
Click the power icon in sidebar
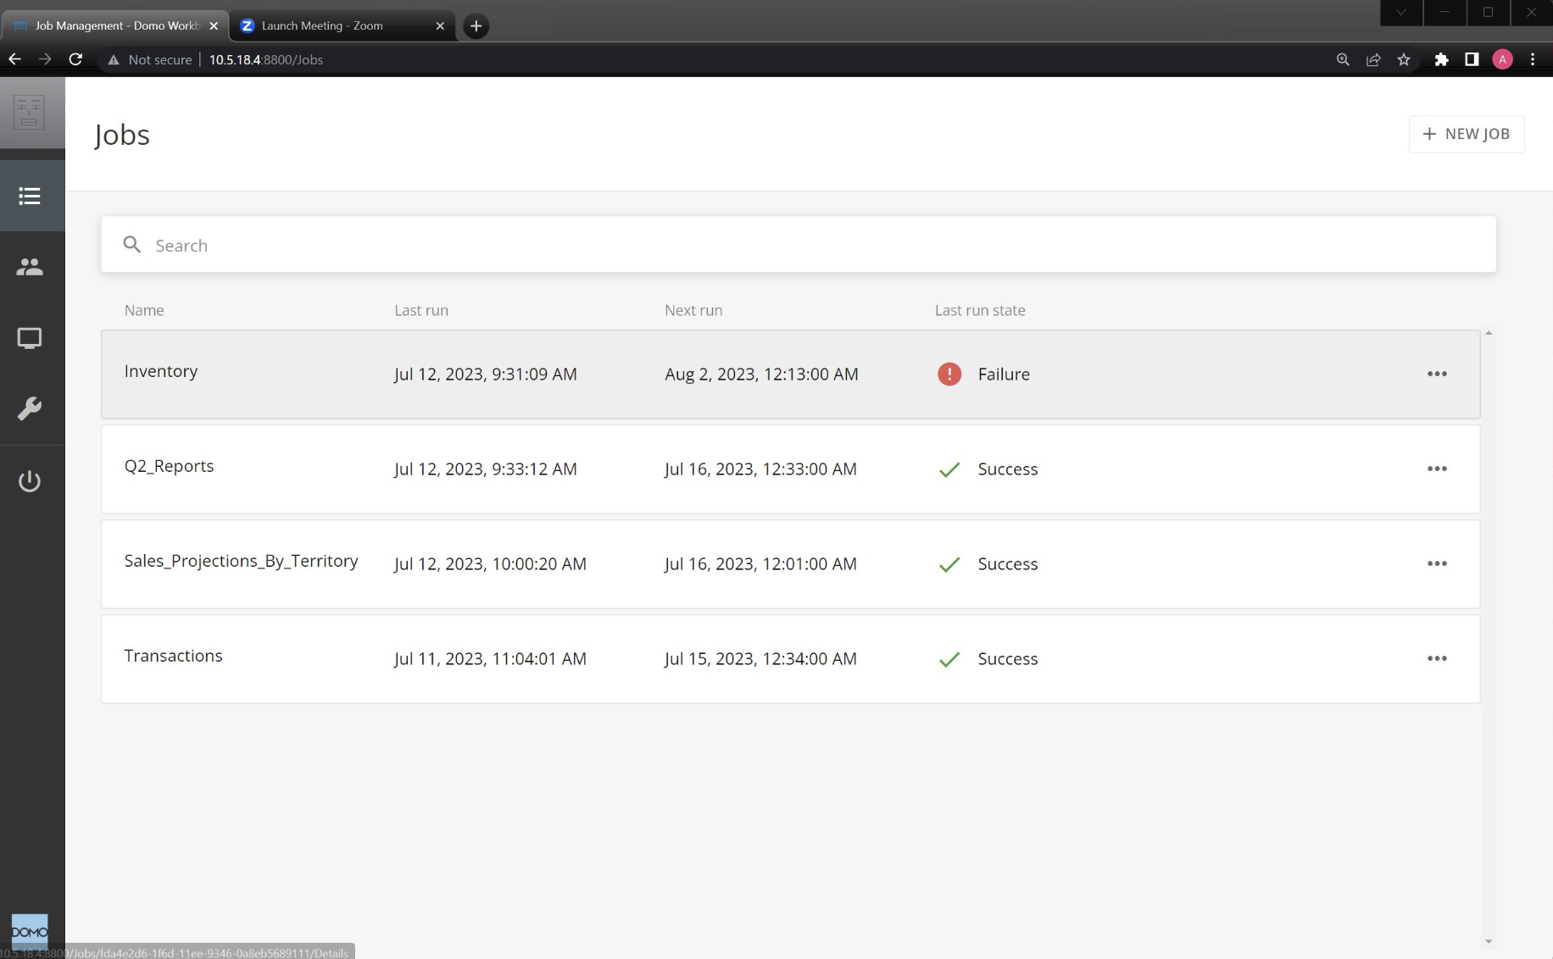[30, 480]
